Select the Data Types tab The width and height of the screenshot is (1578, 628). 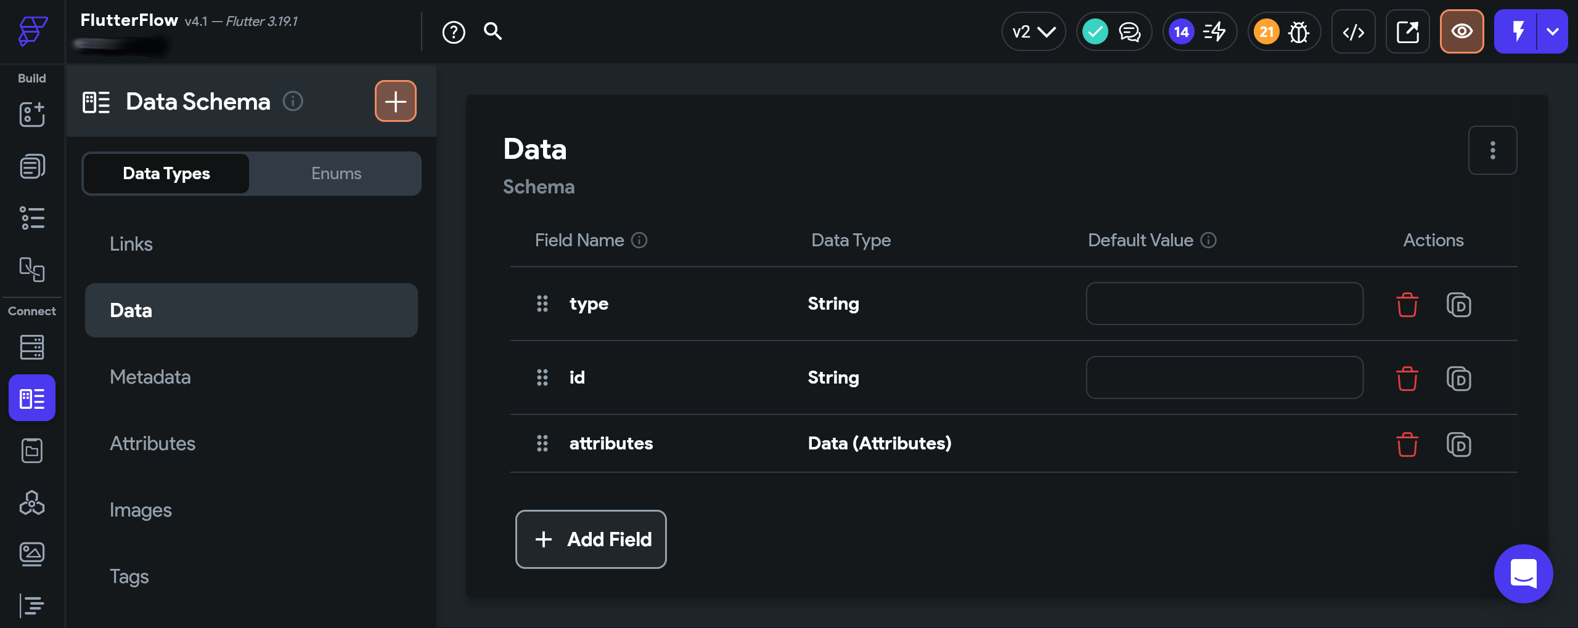click(x=166, y=174)
